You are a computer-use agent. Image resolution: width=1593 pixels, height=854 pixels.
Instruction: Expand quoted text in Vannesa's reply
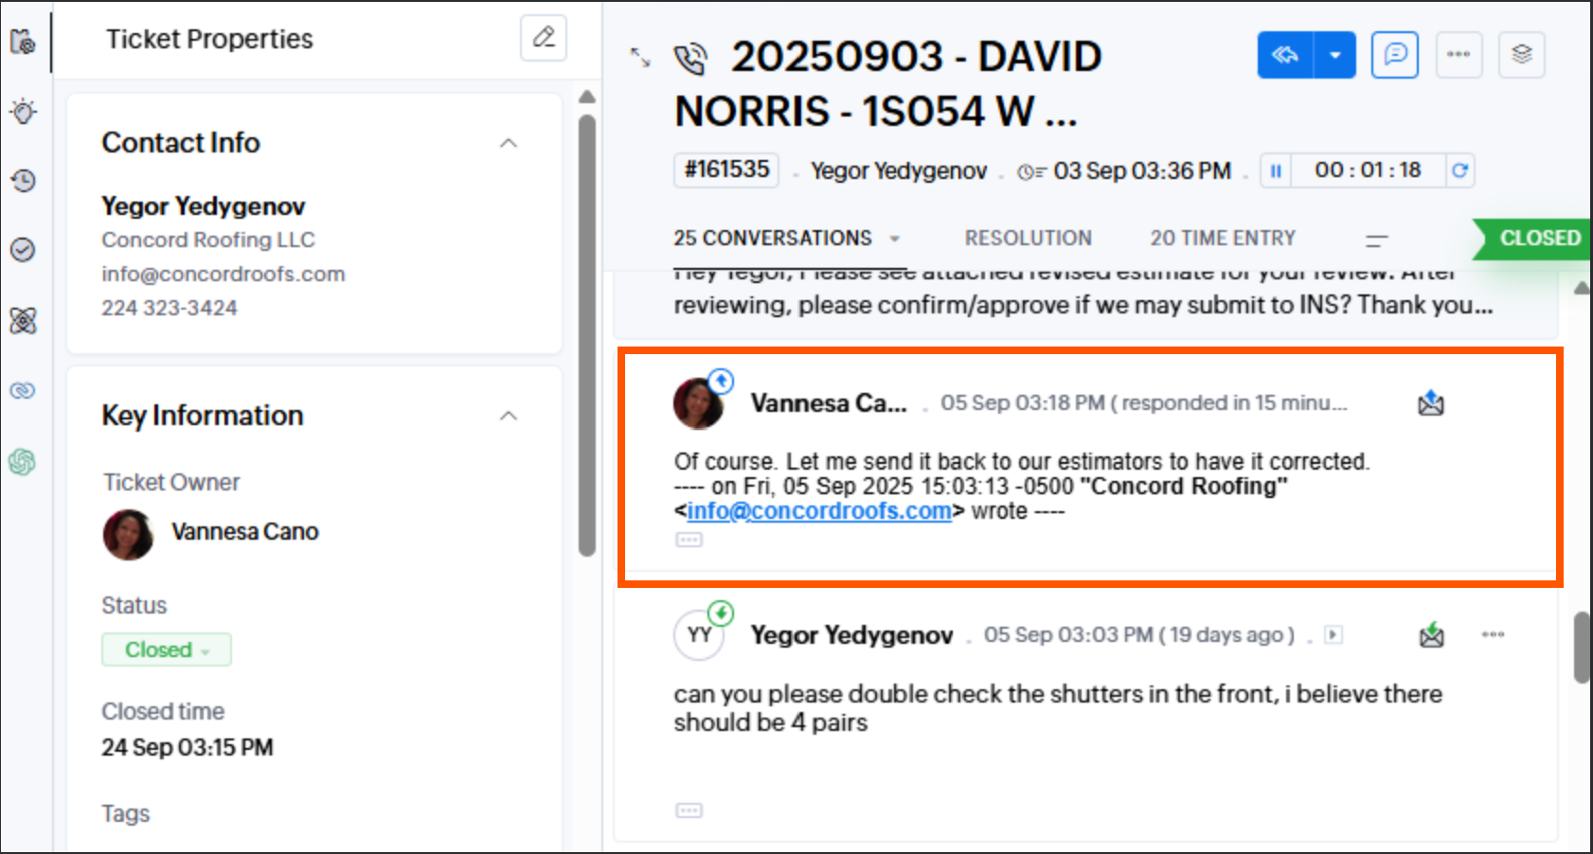click(689, 541)
